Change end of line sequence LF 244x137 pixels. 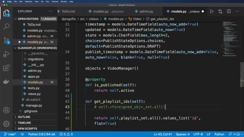209,134
